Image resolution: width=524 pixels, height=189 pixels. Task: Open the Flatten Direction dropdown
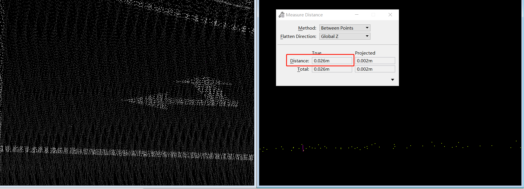(344, 36)
